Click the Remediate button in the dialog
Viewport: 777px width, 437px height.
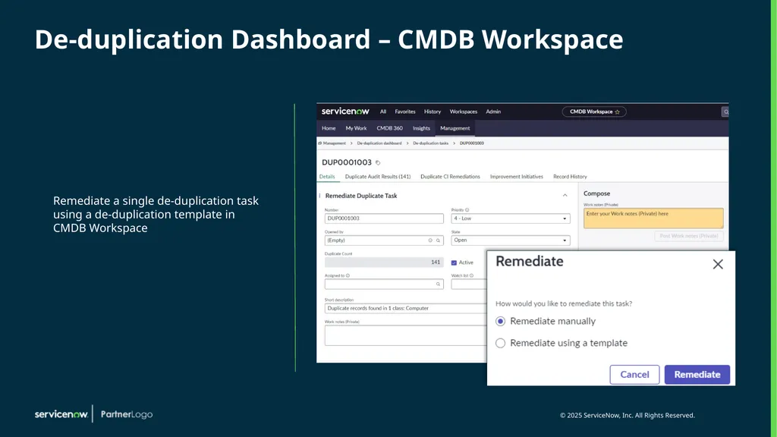(x=697, y=375)
